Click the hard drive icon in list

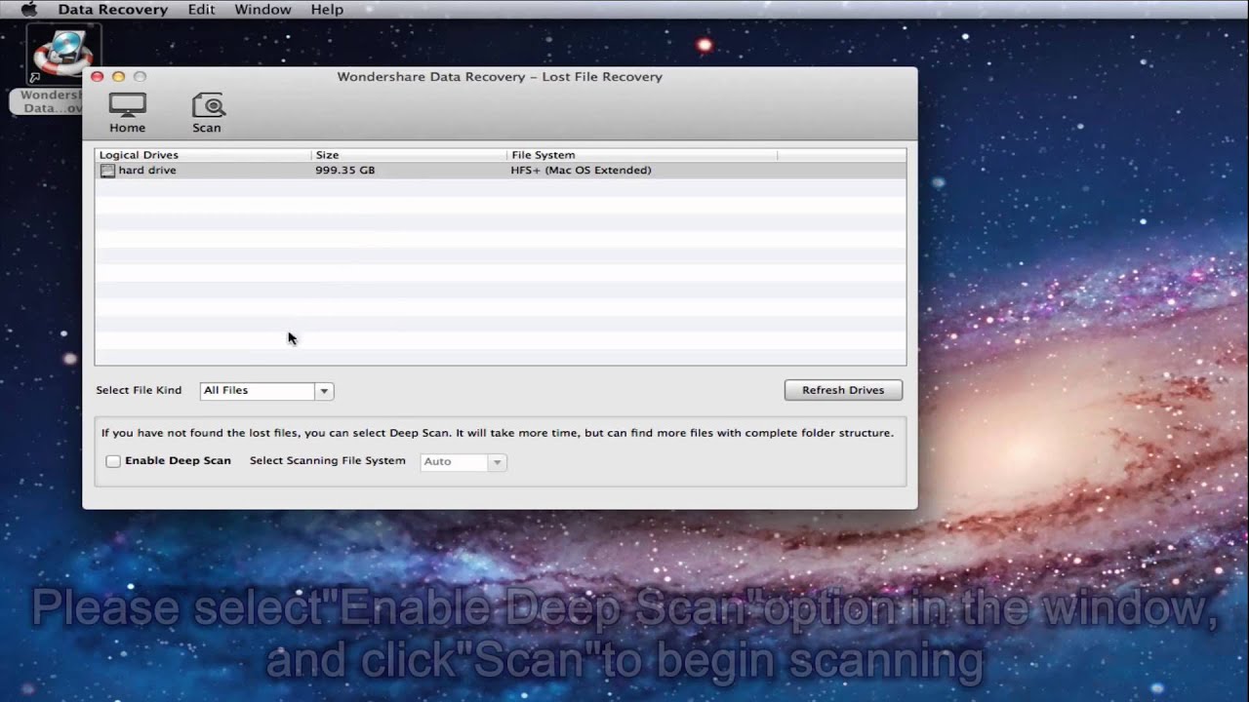[x=107, y=171]
